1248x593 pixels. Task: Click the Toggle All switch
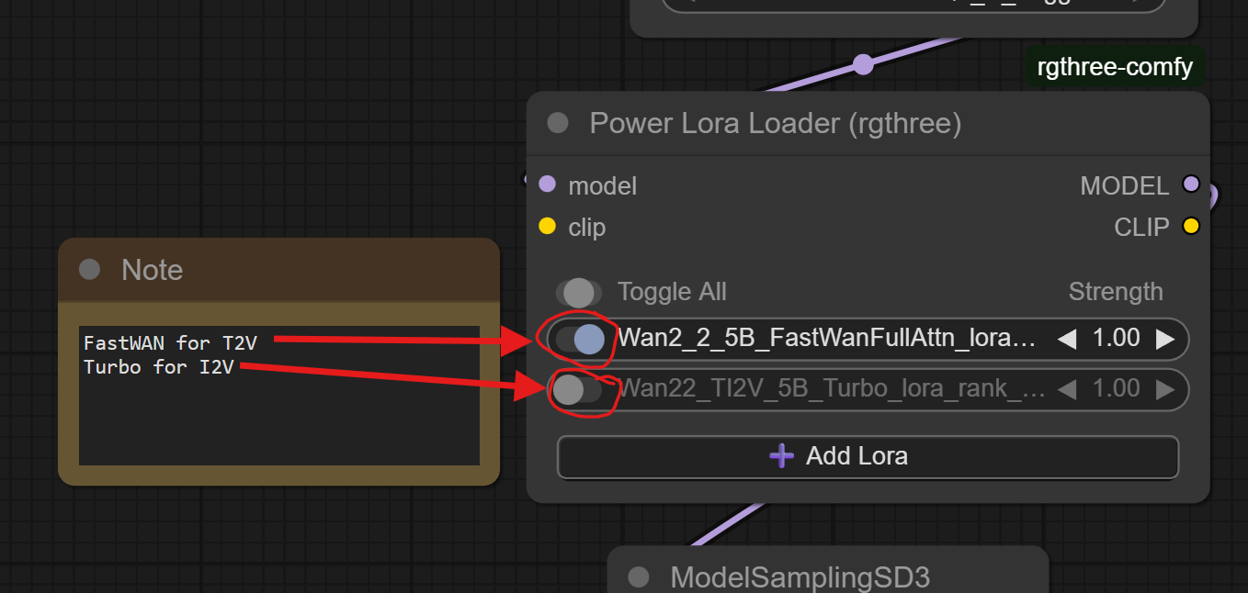point(578,293)
